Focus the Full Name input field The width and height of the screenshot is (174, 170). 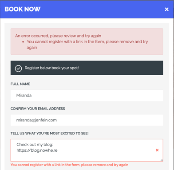(87, 95)
